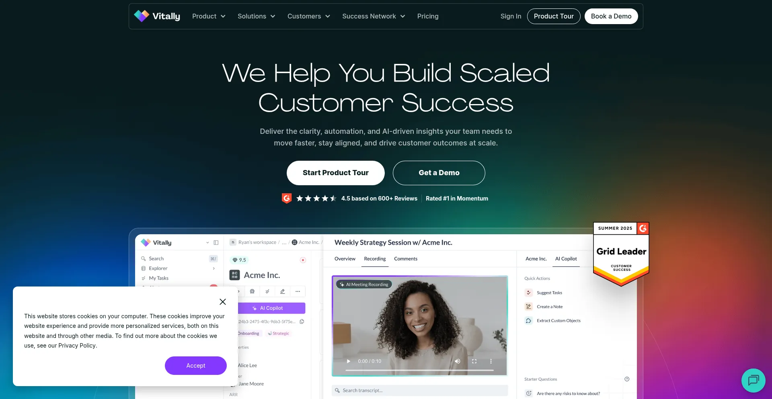Open video more options menu
772x399 pixels.
(x=491, y=361)
